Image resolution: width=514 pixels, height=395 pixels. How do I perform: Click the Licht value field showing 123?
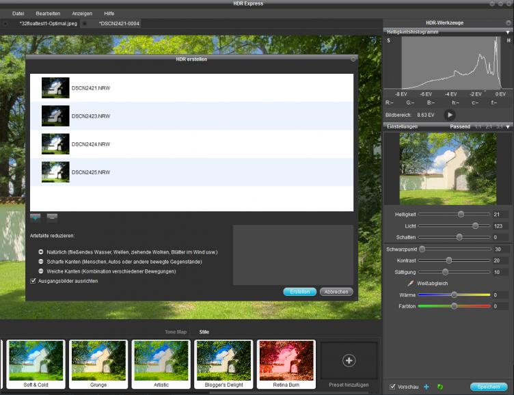tap(500, 226)
